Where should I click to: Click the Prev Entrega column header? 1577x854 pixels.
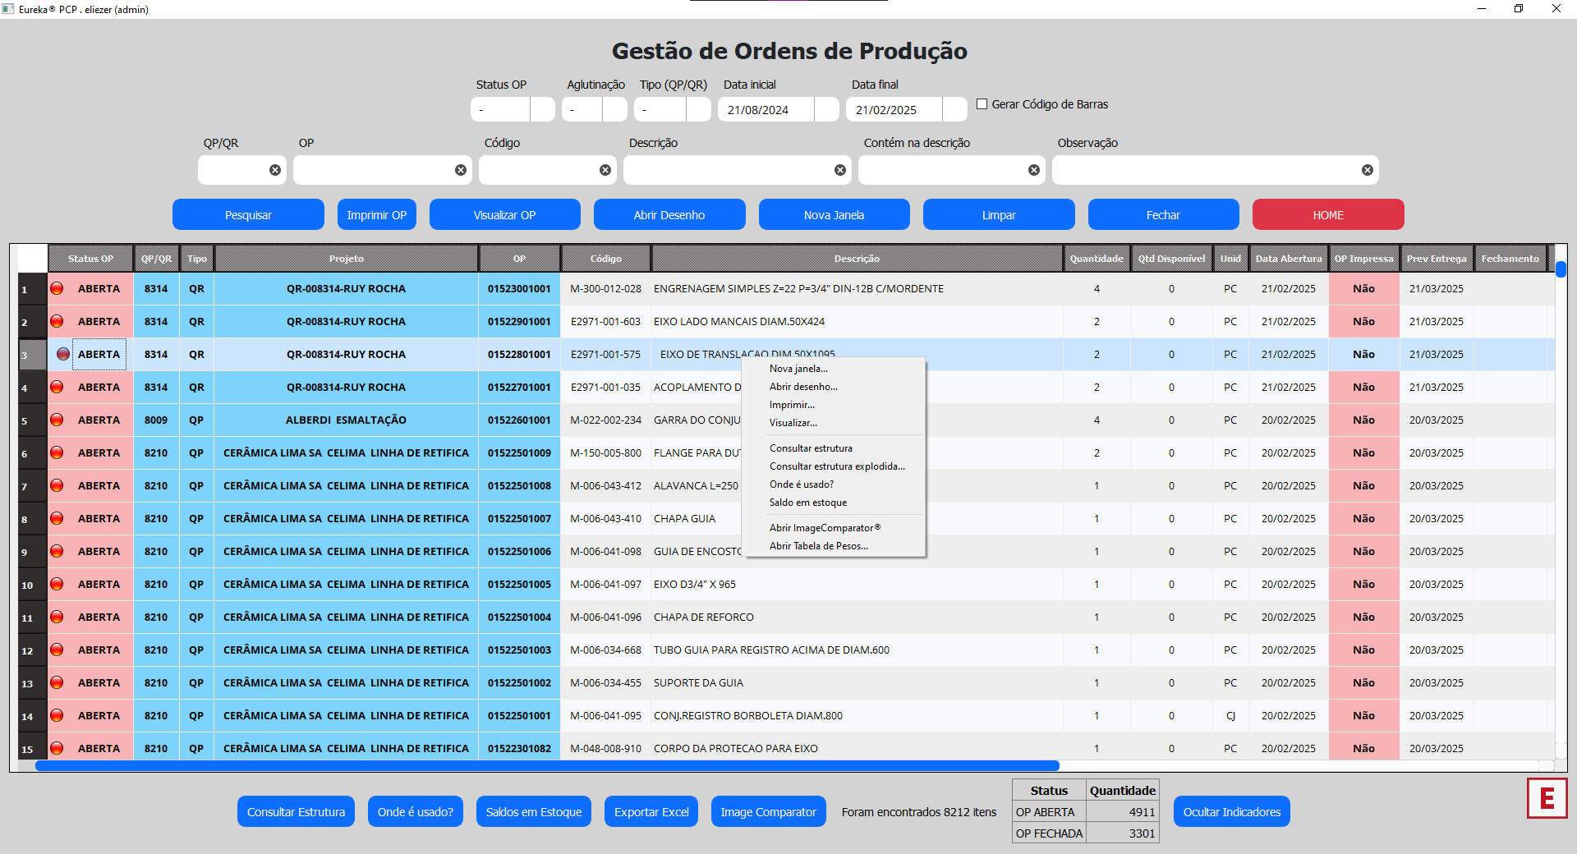point(1437,258)
